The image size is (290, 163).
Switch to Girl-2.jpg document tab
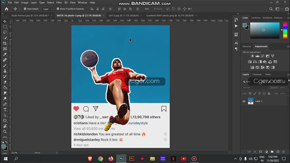tap(124, 15)
